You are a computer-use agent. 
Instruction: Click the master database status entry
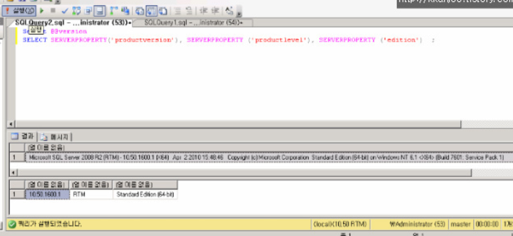point(461,224)
